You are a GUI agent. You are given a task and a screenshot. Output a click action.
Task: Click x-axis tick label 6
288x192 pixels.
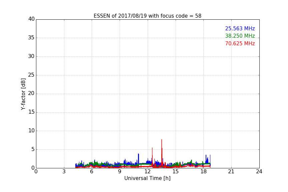click(92, 172)
